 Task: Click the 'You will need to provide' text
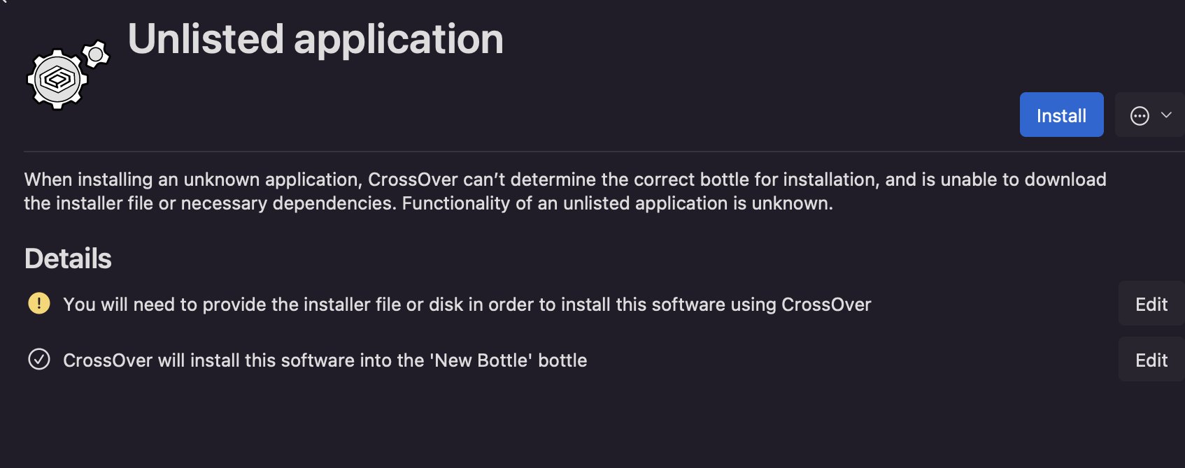[x=161, y=305]
